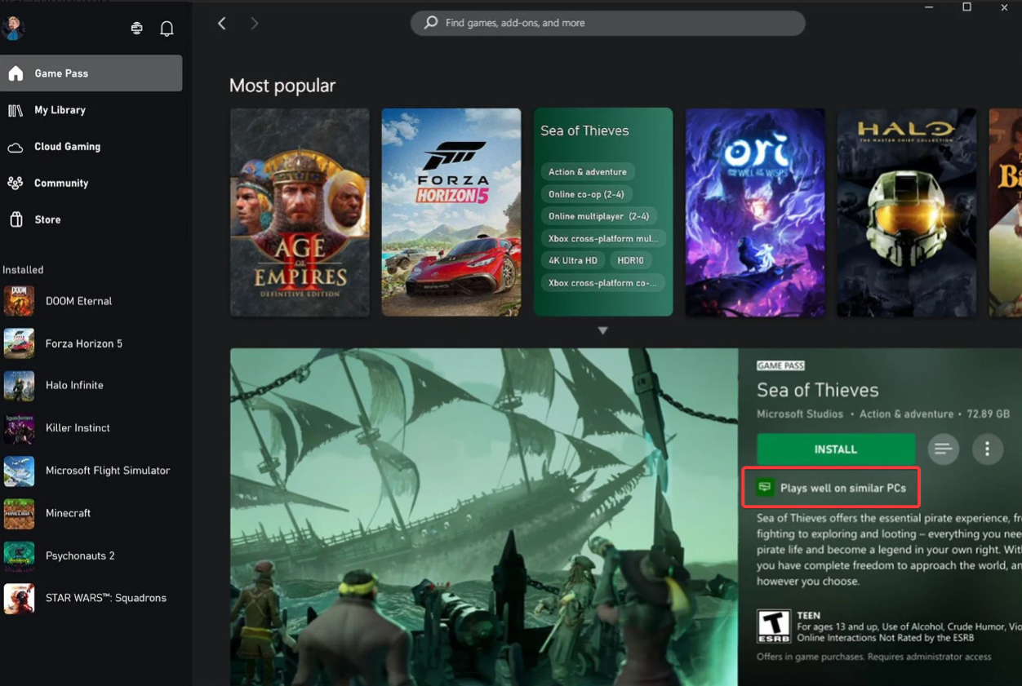The width and height of the screenshot is (1022, 686).
Task: Go to My Library
Action: click(x=61, y=109)
